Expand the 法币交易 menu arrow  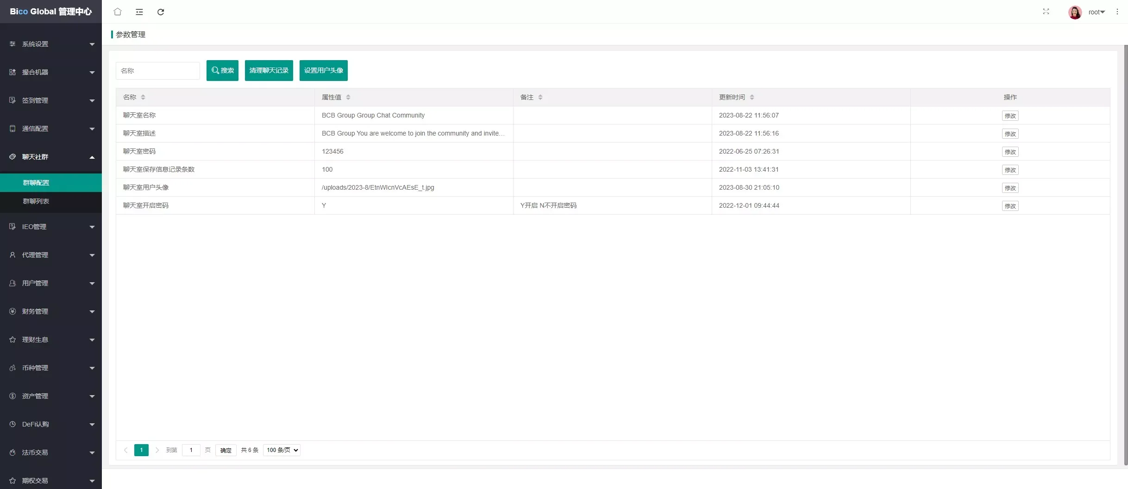92,453
